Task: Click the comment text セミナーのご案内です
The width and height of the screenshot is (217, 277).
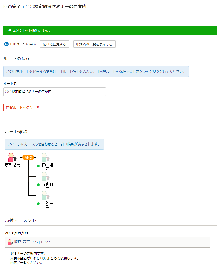Action: (x=28, y=254)
